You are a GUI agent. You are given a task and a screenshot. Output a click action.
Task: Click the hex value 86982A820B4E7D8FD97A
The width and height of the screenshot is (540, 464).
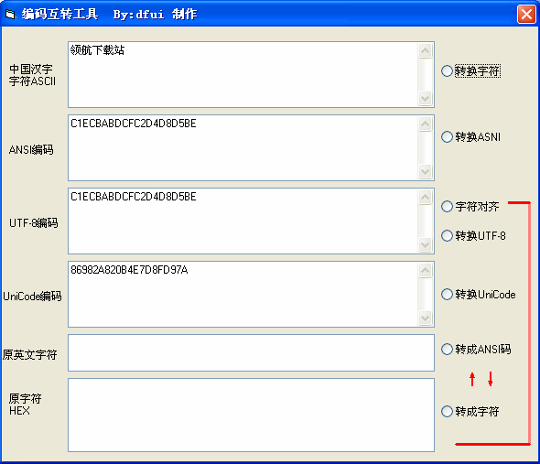click(x=129, y=270)
